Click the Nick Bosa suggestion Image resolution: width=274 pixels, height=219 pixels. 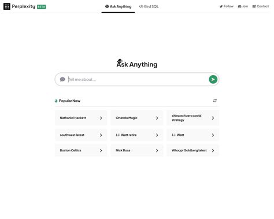137,150
